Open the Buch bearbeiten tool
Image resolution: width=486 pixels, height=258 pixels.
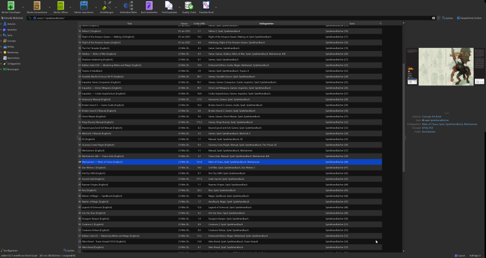coord(150,6)
